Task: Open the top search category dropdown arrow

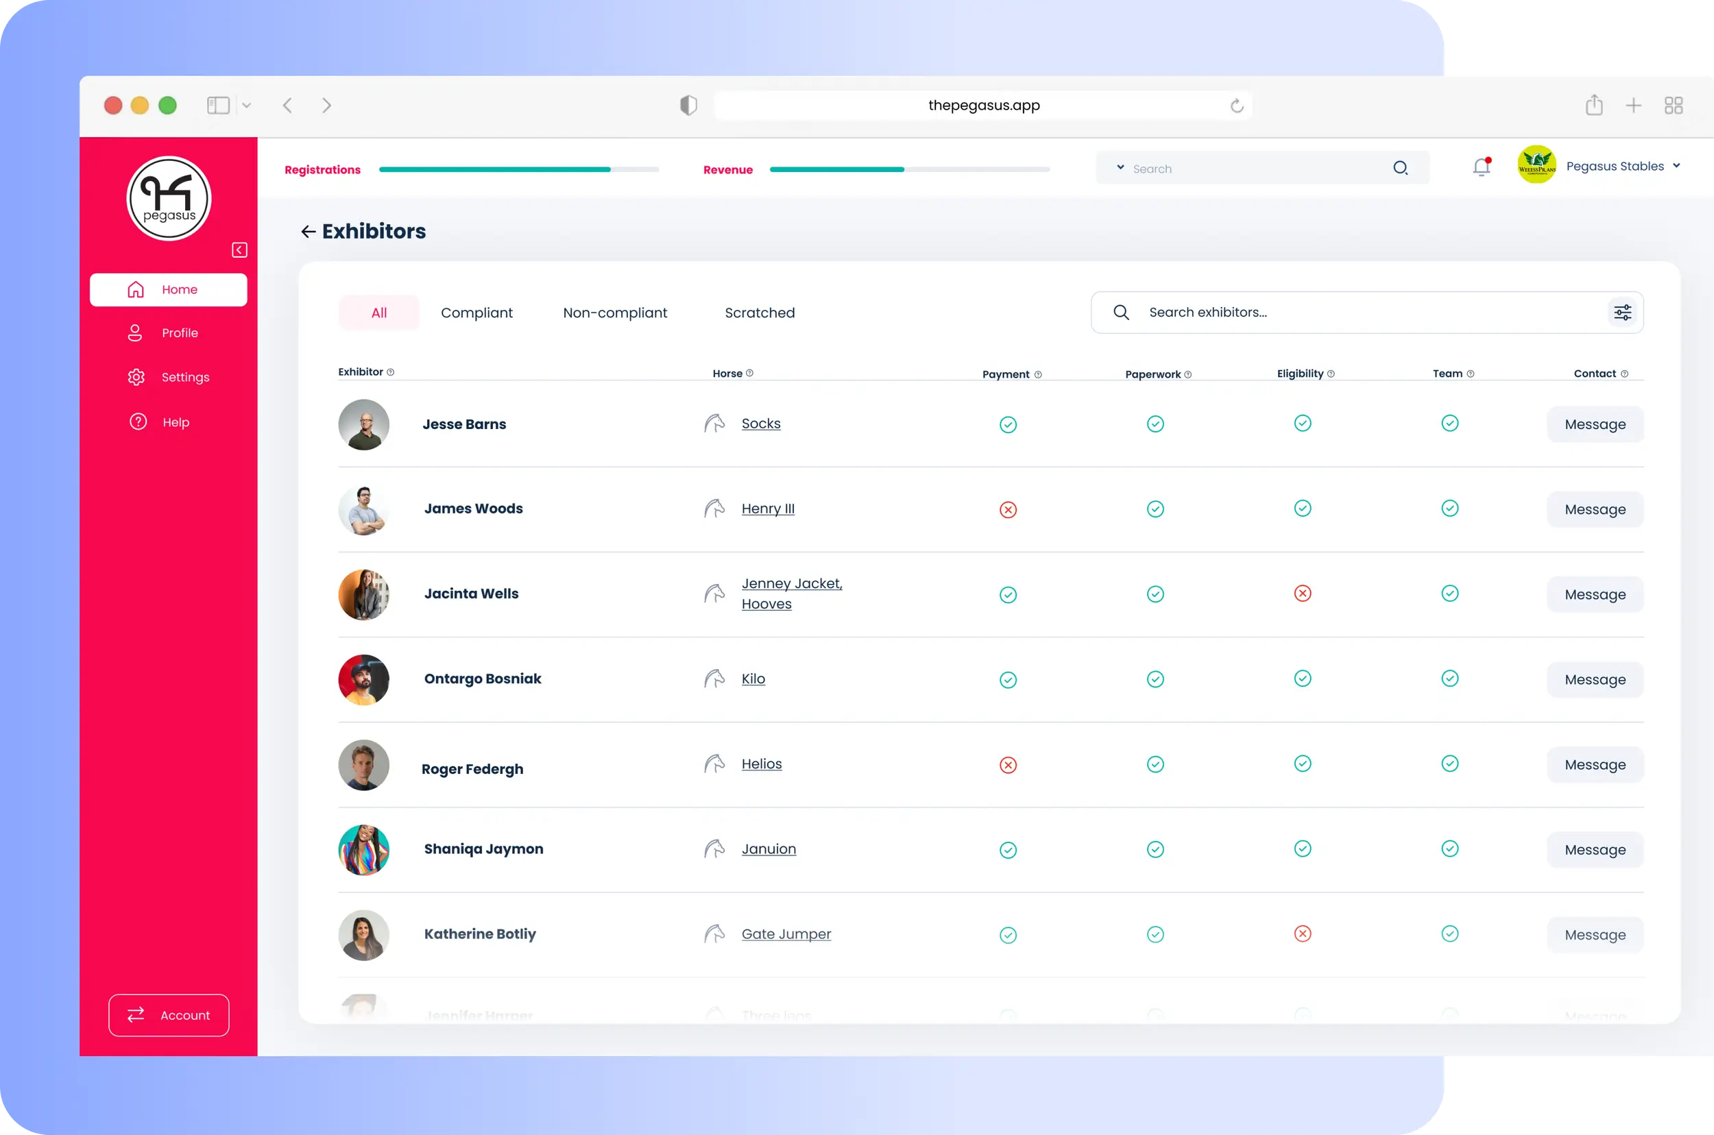Action: coord(1120,168)
